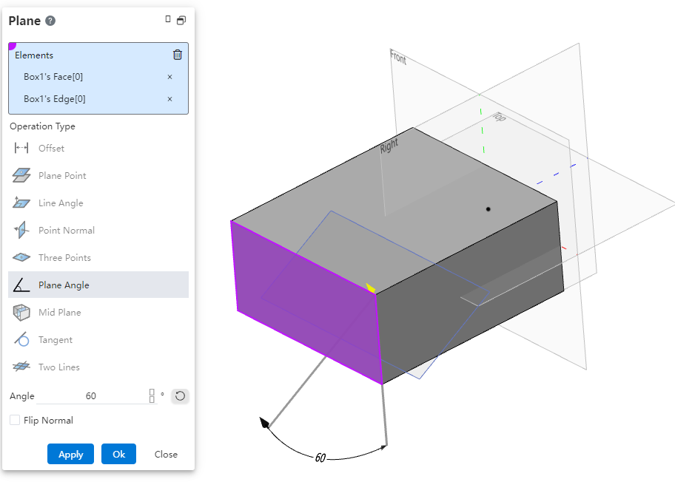
Task: Click the pop-out window icon in Plane header
Action: coord(181,20)
